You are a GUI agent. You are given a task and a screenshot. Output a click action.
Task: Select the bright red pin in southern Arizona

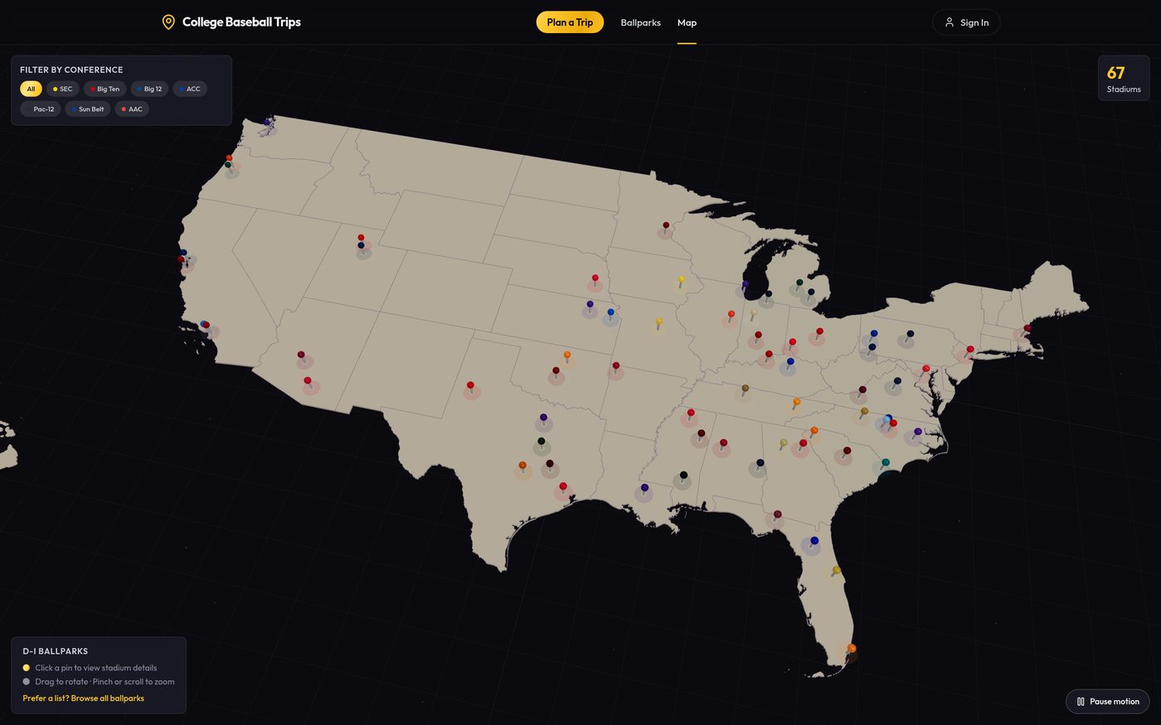(x=308, y=381)
